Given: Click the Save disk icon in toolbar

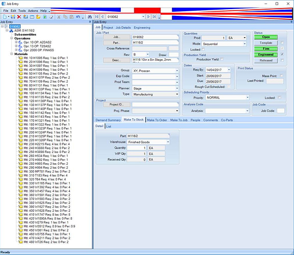Looking at the screenshot, I should 13,17.
